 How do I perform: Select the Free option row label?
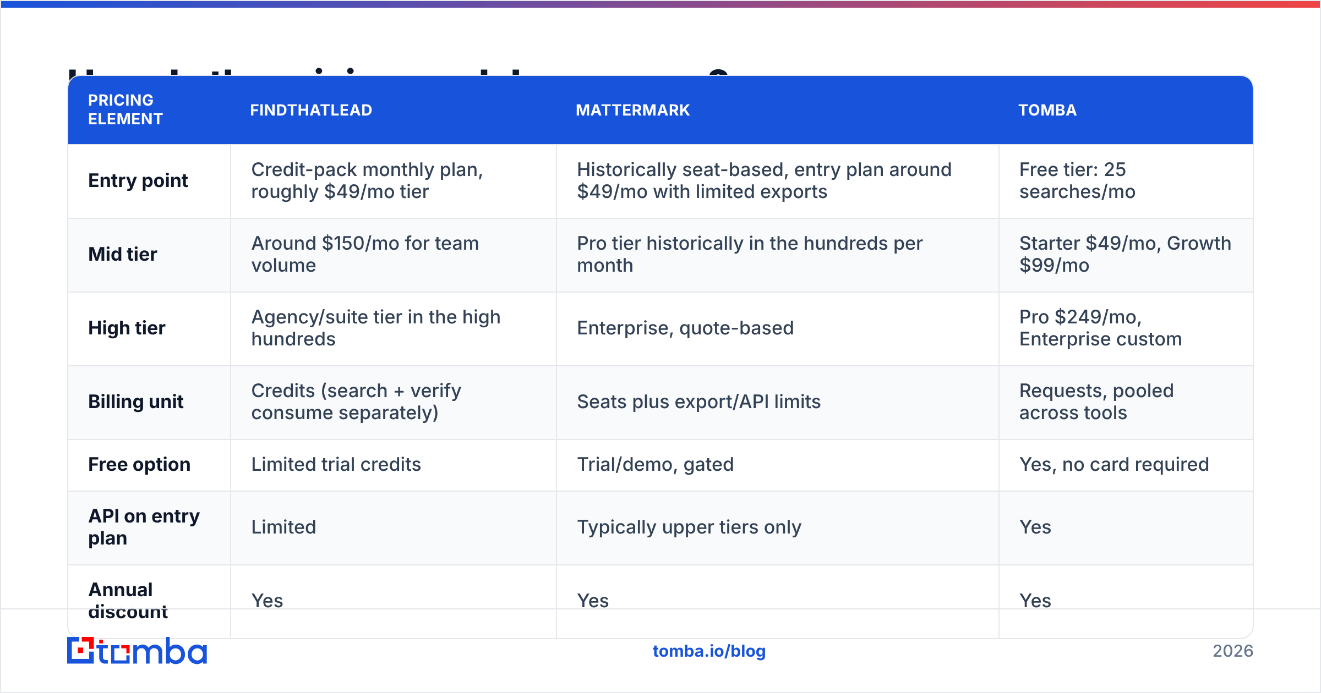point(139,464)
